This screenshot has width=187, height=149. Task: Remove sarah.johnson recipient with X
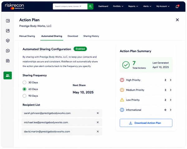98,113
